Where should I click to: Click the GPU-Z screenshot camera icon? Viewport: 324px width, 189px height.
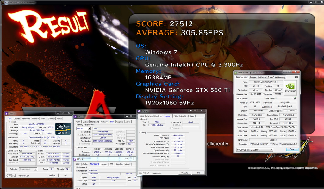(x=296, y=77)
